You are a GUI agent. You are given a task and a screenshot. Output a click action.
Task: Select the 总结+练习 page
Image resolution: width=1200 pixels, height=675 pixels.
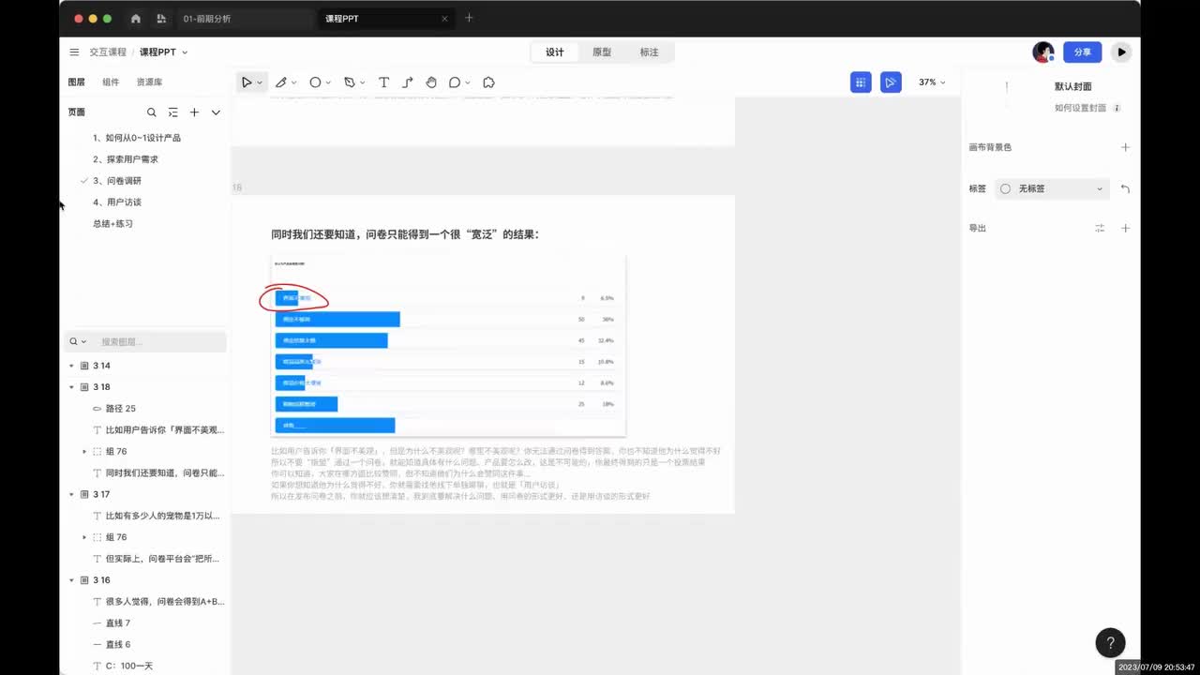click(113, 224)
